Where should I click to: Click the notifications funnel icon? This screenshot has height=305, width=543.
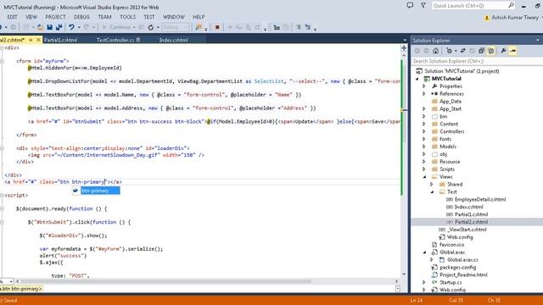pyautogui.click(x=423, y=5)
